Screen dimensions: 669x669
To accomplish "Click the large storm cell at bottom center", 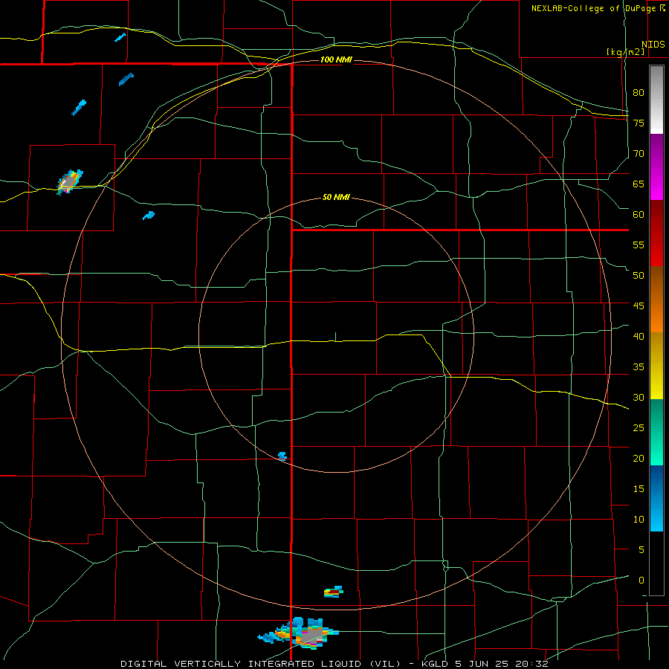I will coord(299,633).
